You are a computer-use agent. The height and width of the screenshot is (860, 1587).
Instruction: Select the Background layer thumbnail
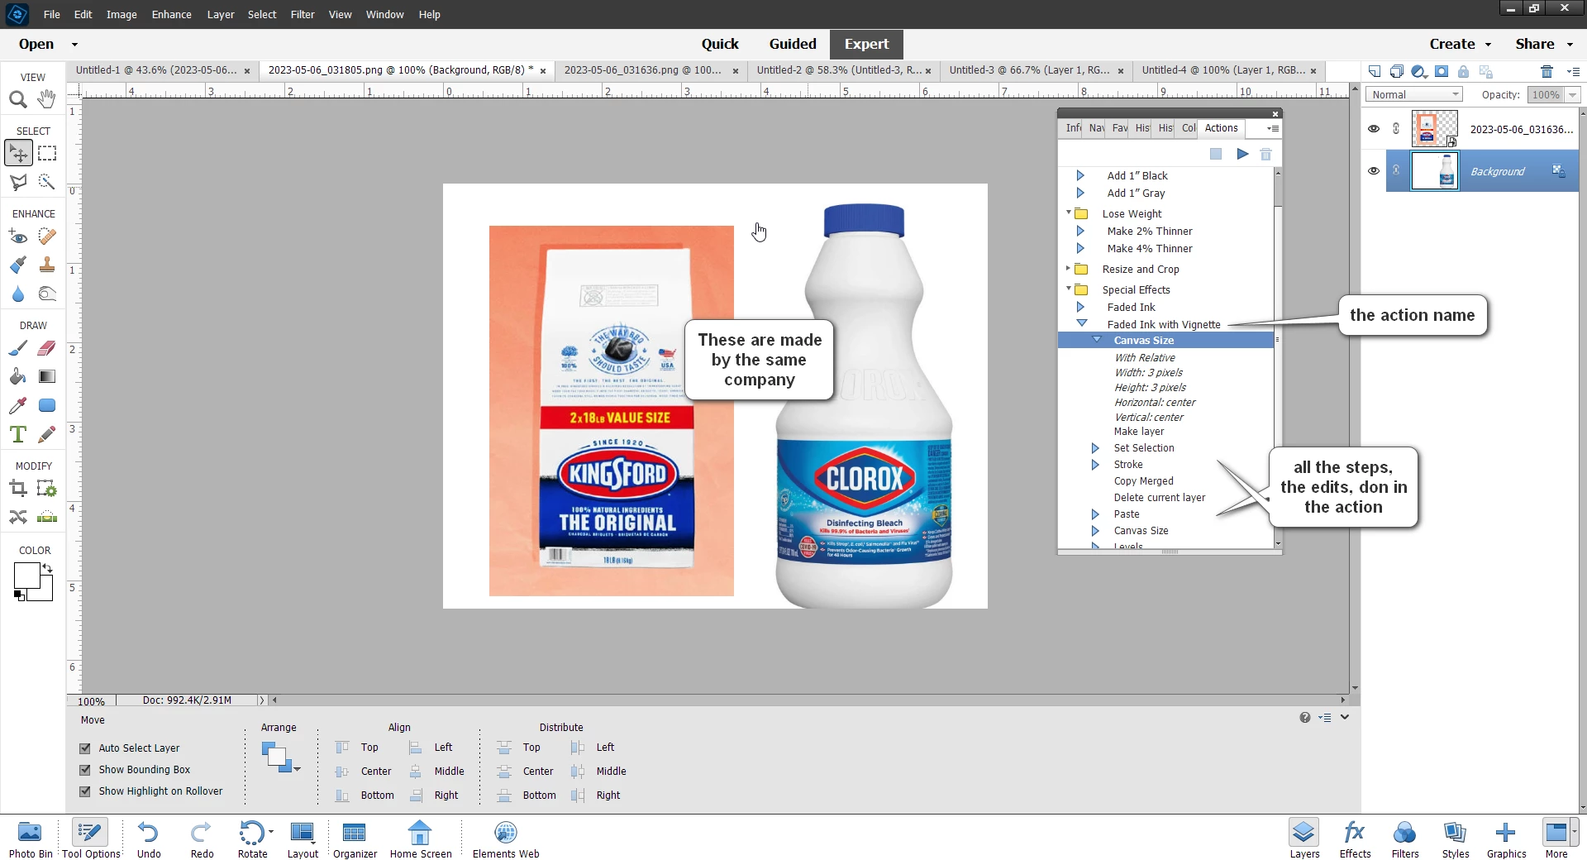tap(1434, 171)
